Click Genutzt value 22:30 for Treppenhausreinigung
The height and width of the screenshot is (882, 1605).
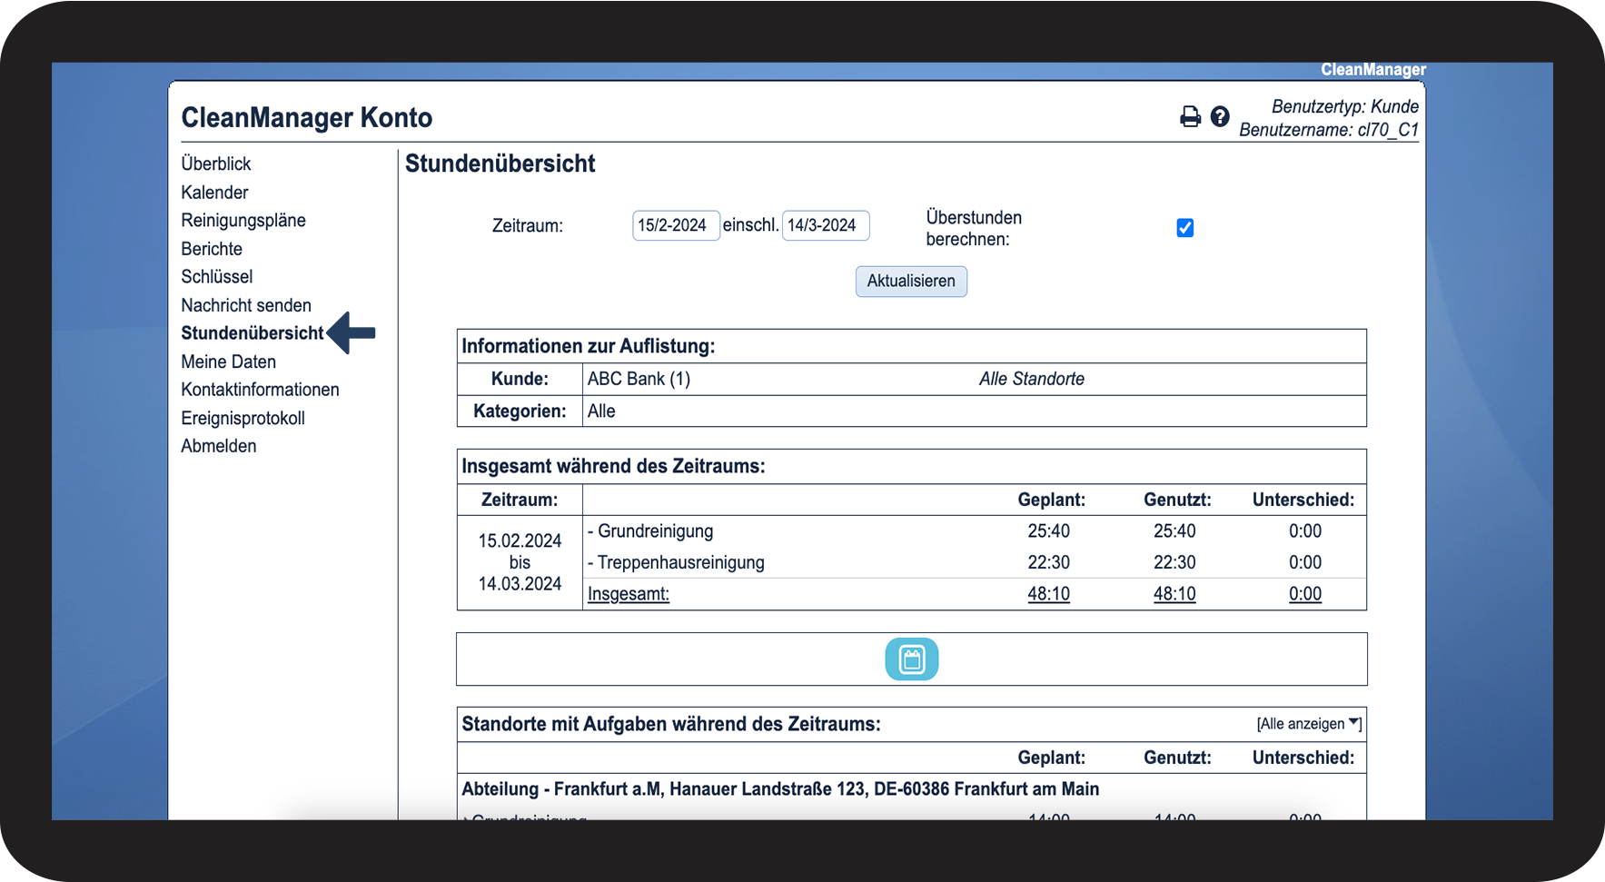pos(1174,562)
